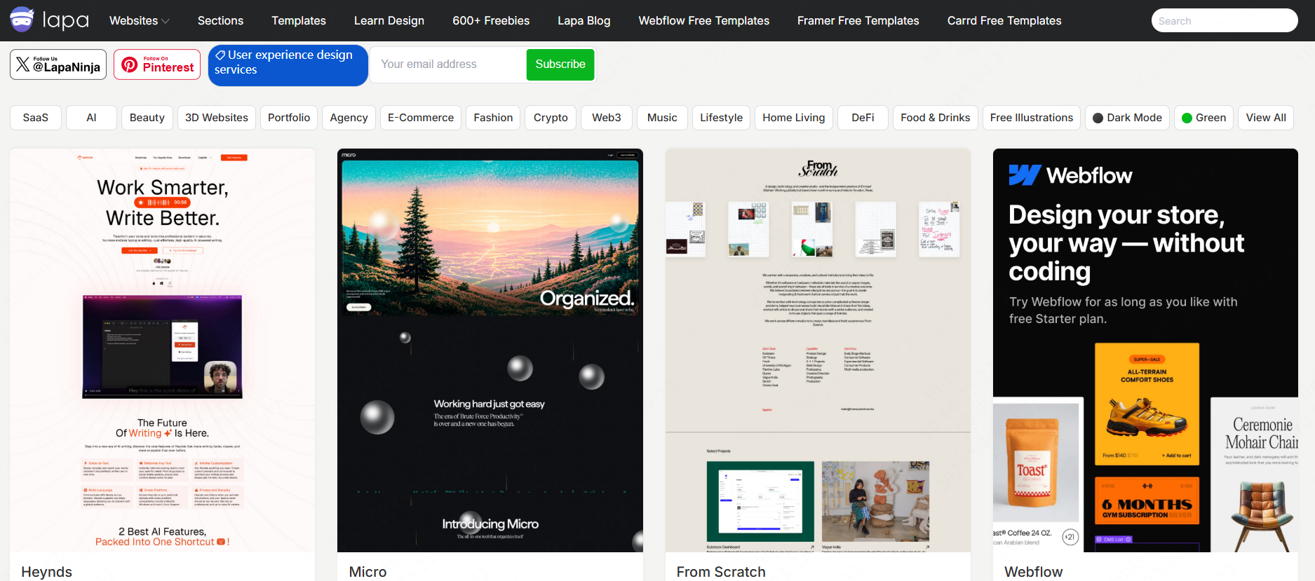
Task: Select the Beauty category
Action: pos(147,118)
